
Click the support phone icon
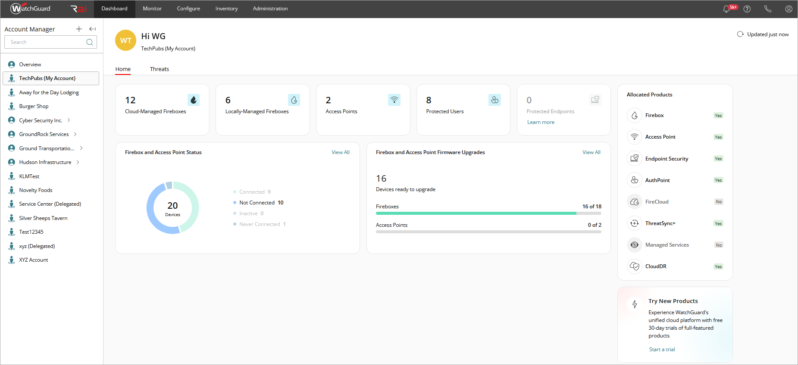[x=768, y=9]
